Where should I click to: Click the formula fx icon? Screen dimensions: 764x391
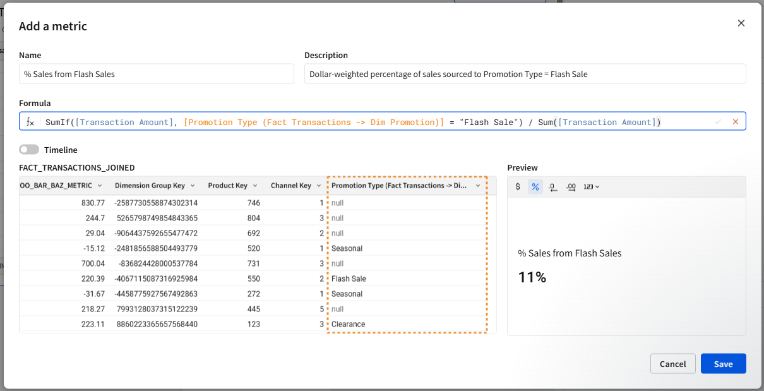tap(30, 122)
